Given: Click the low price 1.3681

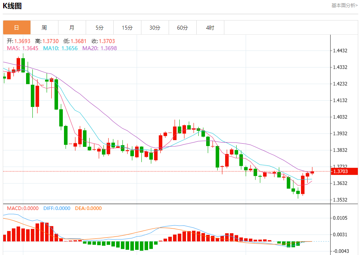Looking at the screenshot, I should [79, 41].
